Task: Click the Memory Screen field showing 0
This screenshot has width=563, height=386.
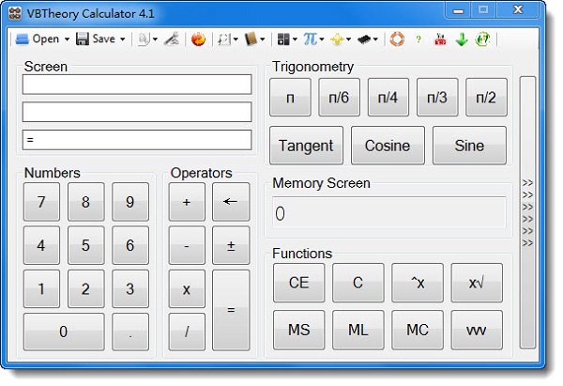Action: click(389, 213)
